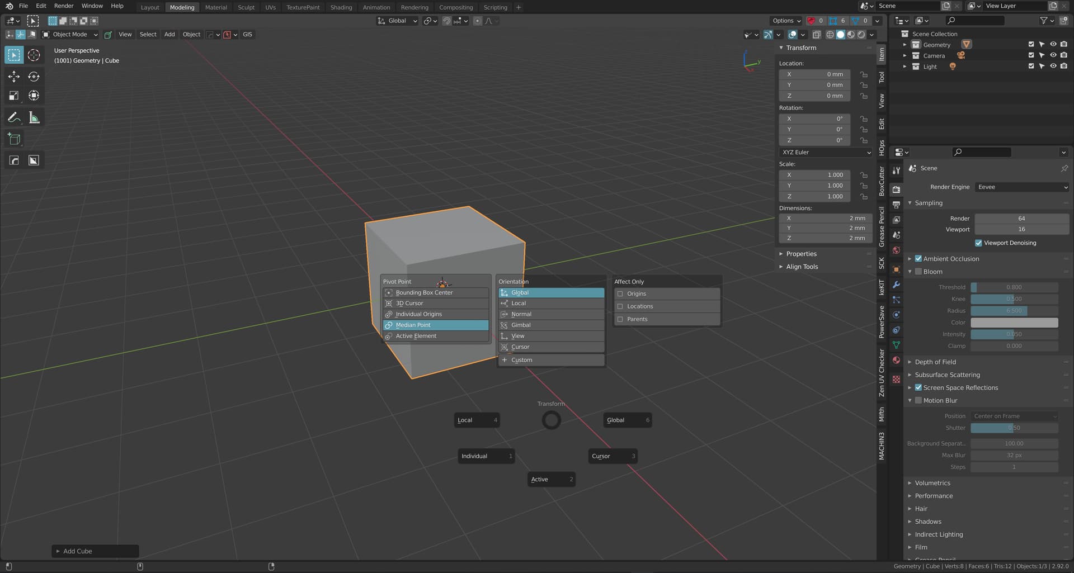1074x573 pixels.
Task: Select the Move tool in toolbar
Action: pyautogui.click(x=14, y=77)
